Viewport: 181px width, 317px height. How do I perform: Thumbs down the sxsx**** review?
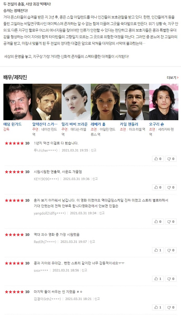pyautogui.click(x=171, y=279)
